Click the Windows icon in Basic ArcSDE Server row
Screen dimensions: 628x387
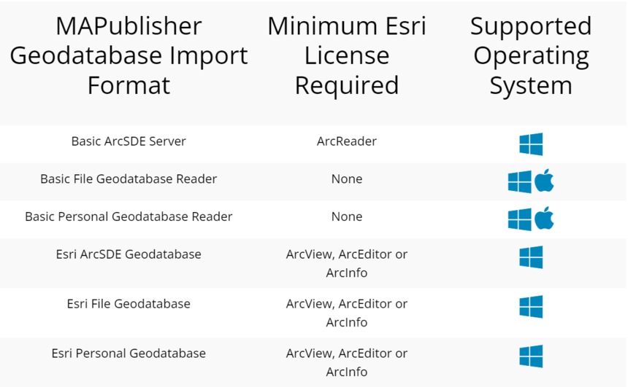coord(531,144)
